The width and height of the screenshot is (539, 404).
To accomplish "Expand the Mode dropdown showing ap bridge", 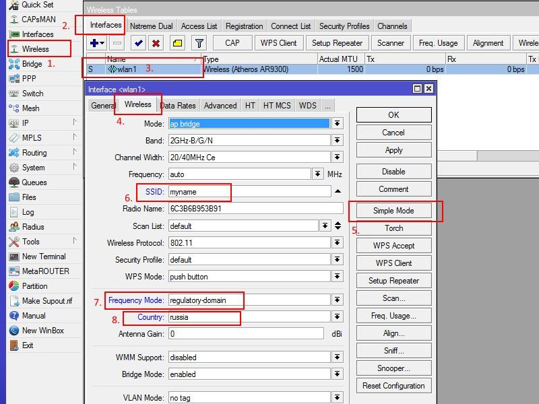I will (337, 124).
